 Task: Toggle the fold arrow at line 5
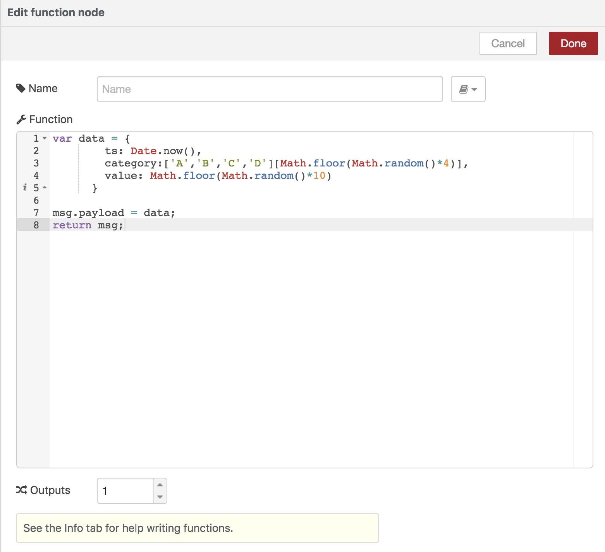(44, 188)
